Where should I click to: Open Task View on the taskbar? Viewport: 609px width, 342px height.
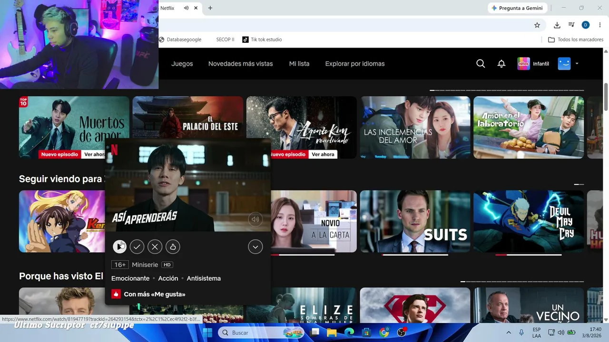pyautogui.click(x=314, y=332)
